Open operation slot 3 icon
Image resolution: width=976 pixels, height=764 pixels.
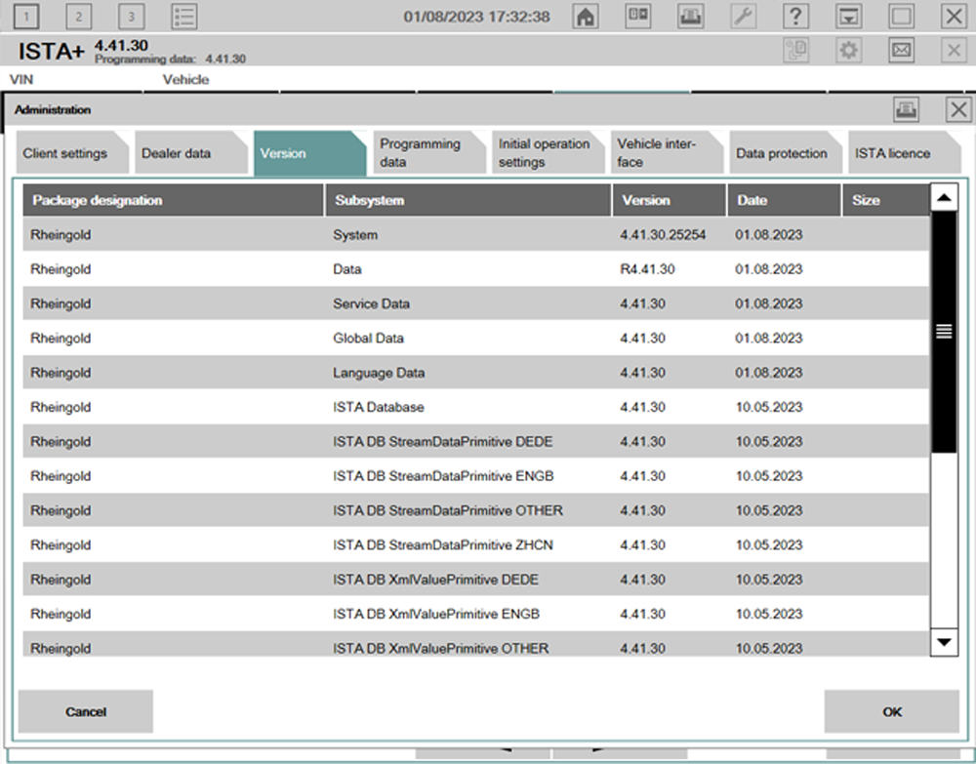[x=131, y=17]
